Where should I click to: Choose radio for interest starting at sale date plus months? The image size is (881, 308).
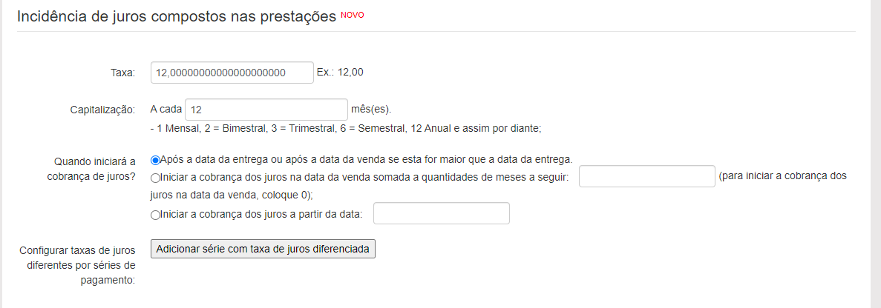tap(155, 178)
